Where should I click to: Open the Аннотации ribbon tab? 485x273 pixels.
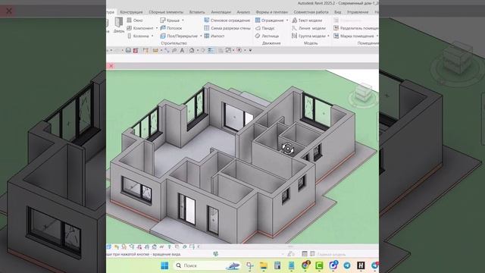(221, 12)
